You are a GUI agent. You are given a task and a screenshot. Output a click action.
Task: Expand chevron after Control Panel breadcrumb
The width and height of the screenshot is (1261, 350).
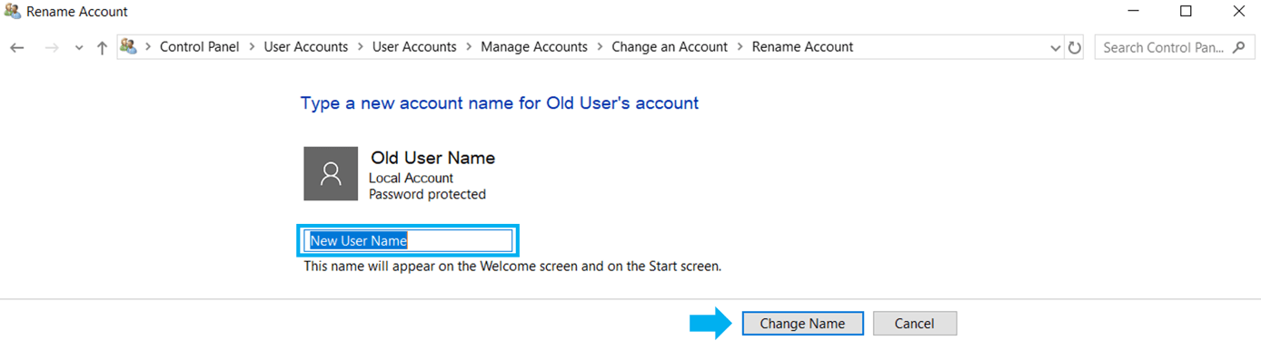point(252,47)
